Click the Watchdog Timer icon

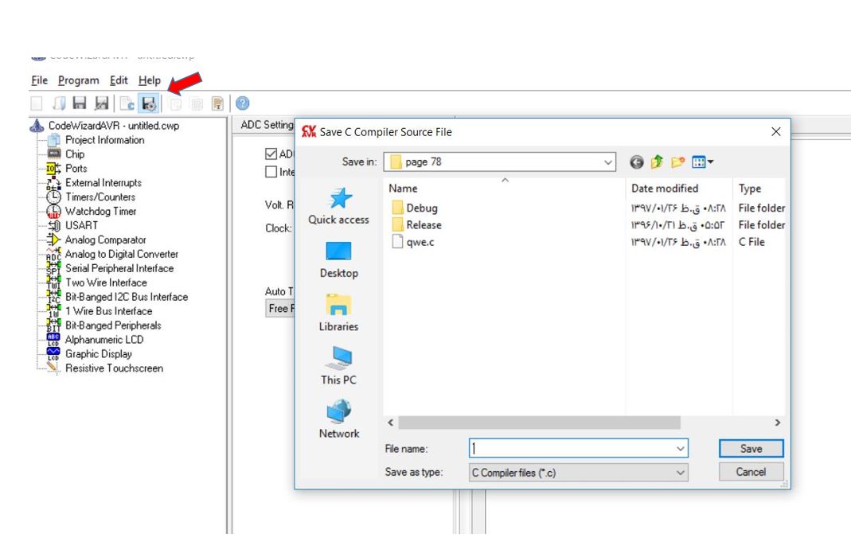tap(53, 211)
